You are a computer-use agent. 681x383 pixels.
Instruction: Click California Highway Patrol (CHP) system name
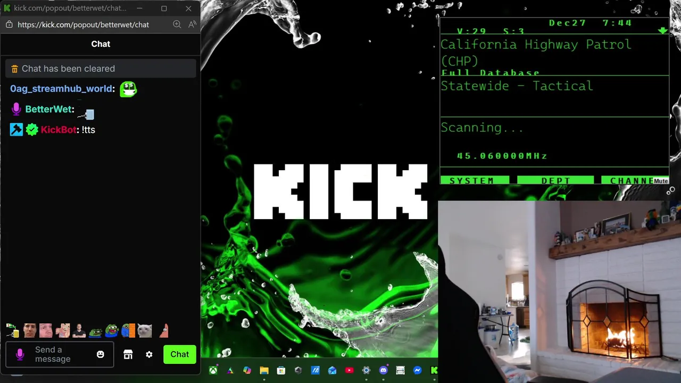536,53
